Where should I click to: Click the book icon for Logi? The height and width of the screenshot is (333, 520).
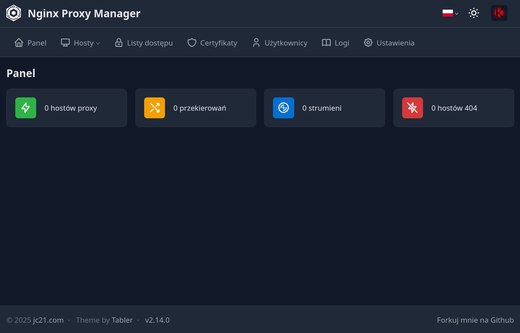pyautogui.click(x=326, y=43)
